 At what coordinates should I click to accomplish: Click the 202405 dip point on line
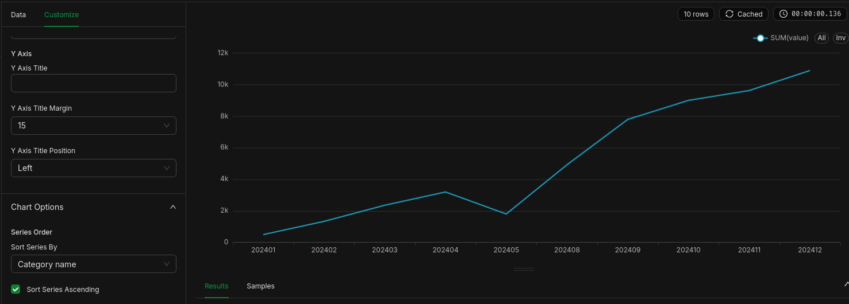point(506,214)
